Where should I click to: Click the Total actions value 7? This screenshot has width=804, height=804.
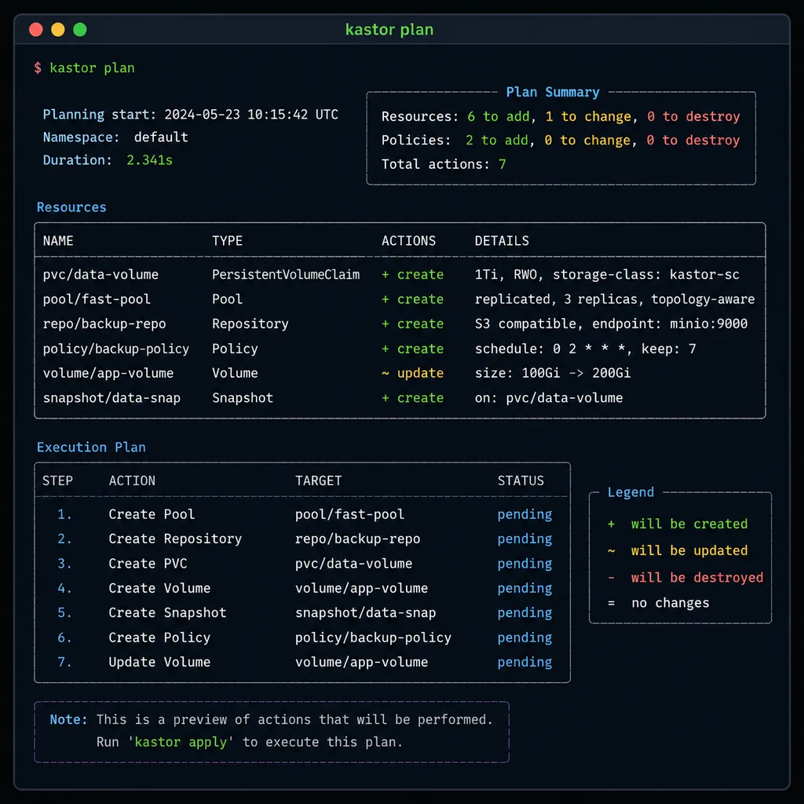(502, 164)
